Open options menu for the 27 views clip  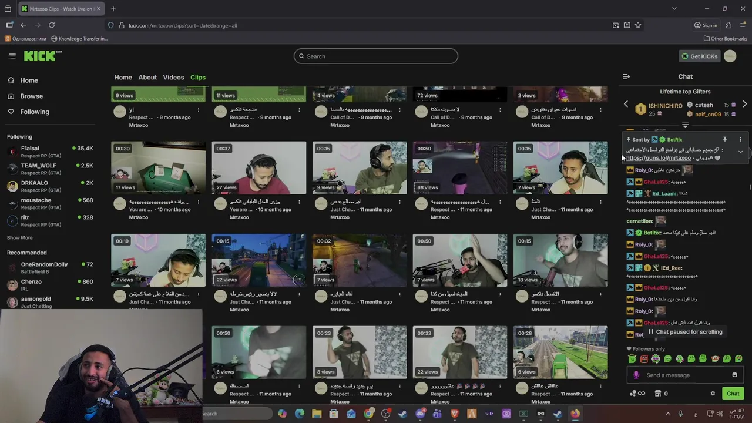click(x=299, y=202)
